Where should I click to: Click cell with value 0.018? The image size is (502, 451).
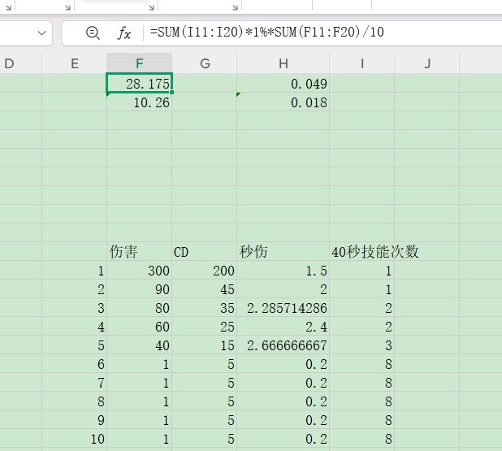283,102
